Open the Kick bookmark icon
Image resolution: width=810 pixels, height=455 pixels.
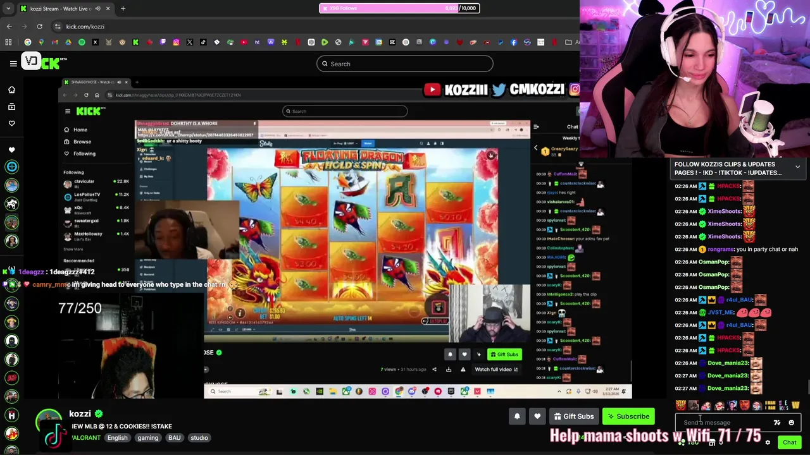click(x=135, y=42)
